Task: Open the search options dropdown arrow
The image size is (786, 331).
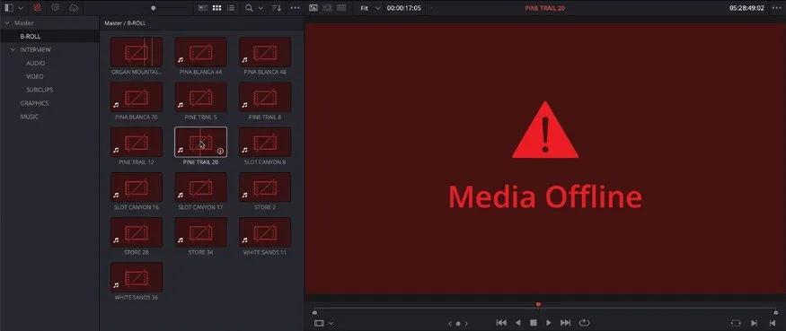Action: pyautogui.click(x=261, y=8)
